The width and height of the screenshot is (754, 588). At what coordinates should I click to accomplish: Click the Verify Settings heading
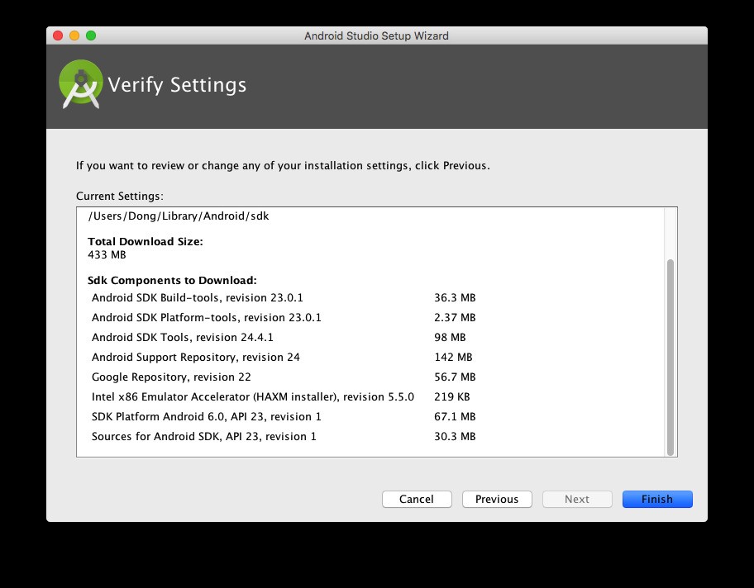177,85
